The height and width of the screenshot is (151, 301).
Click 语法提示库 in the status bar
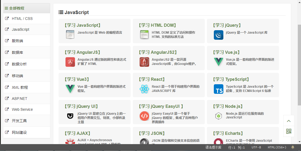(x=213, y=147)
